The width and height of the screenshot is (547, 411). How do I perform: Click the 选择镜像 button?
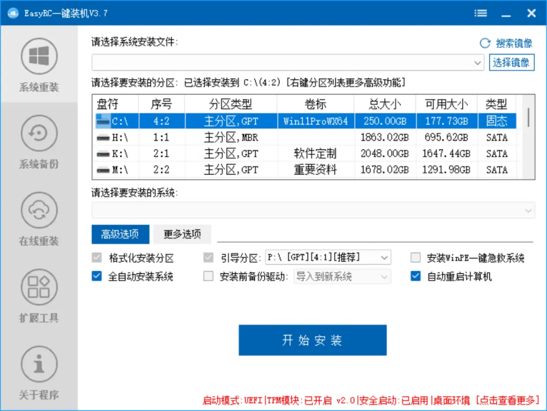[x=511, y=62]
